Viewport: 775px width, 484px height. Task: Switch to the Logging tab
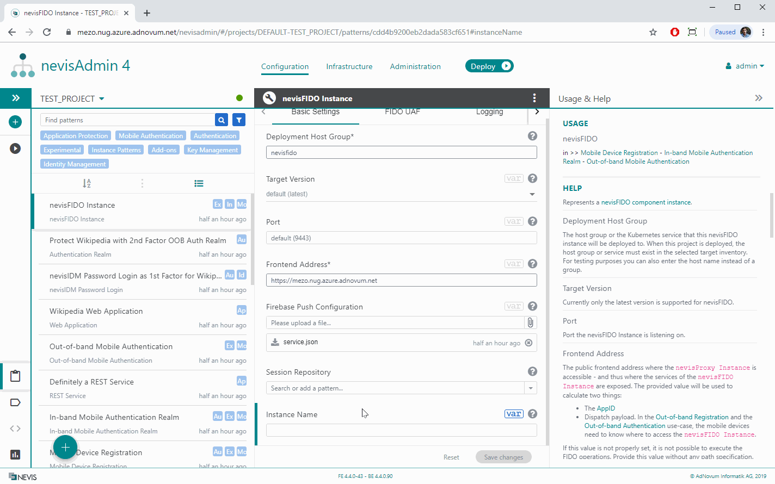[x=489, y=112]
